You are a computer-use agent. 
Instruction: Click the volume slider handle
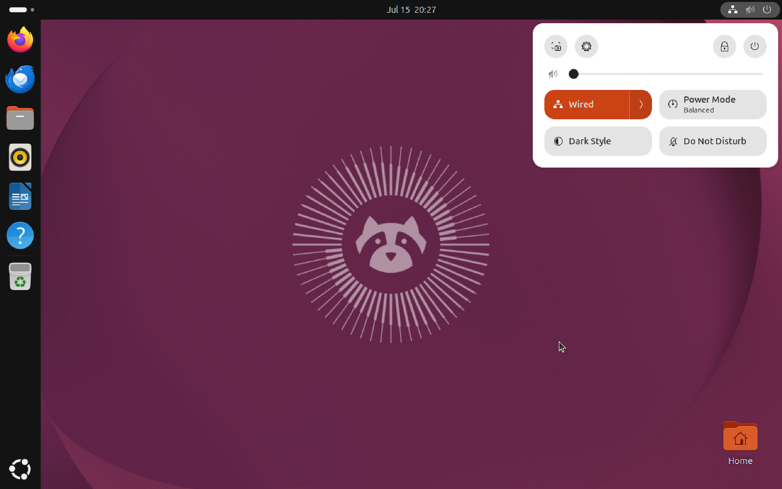coord(574,74)
